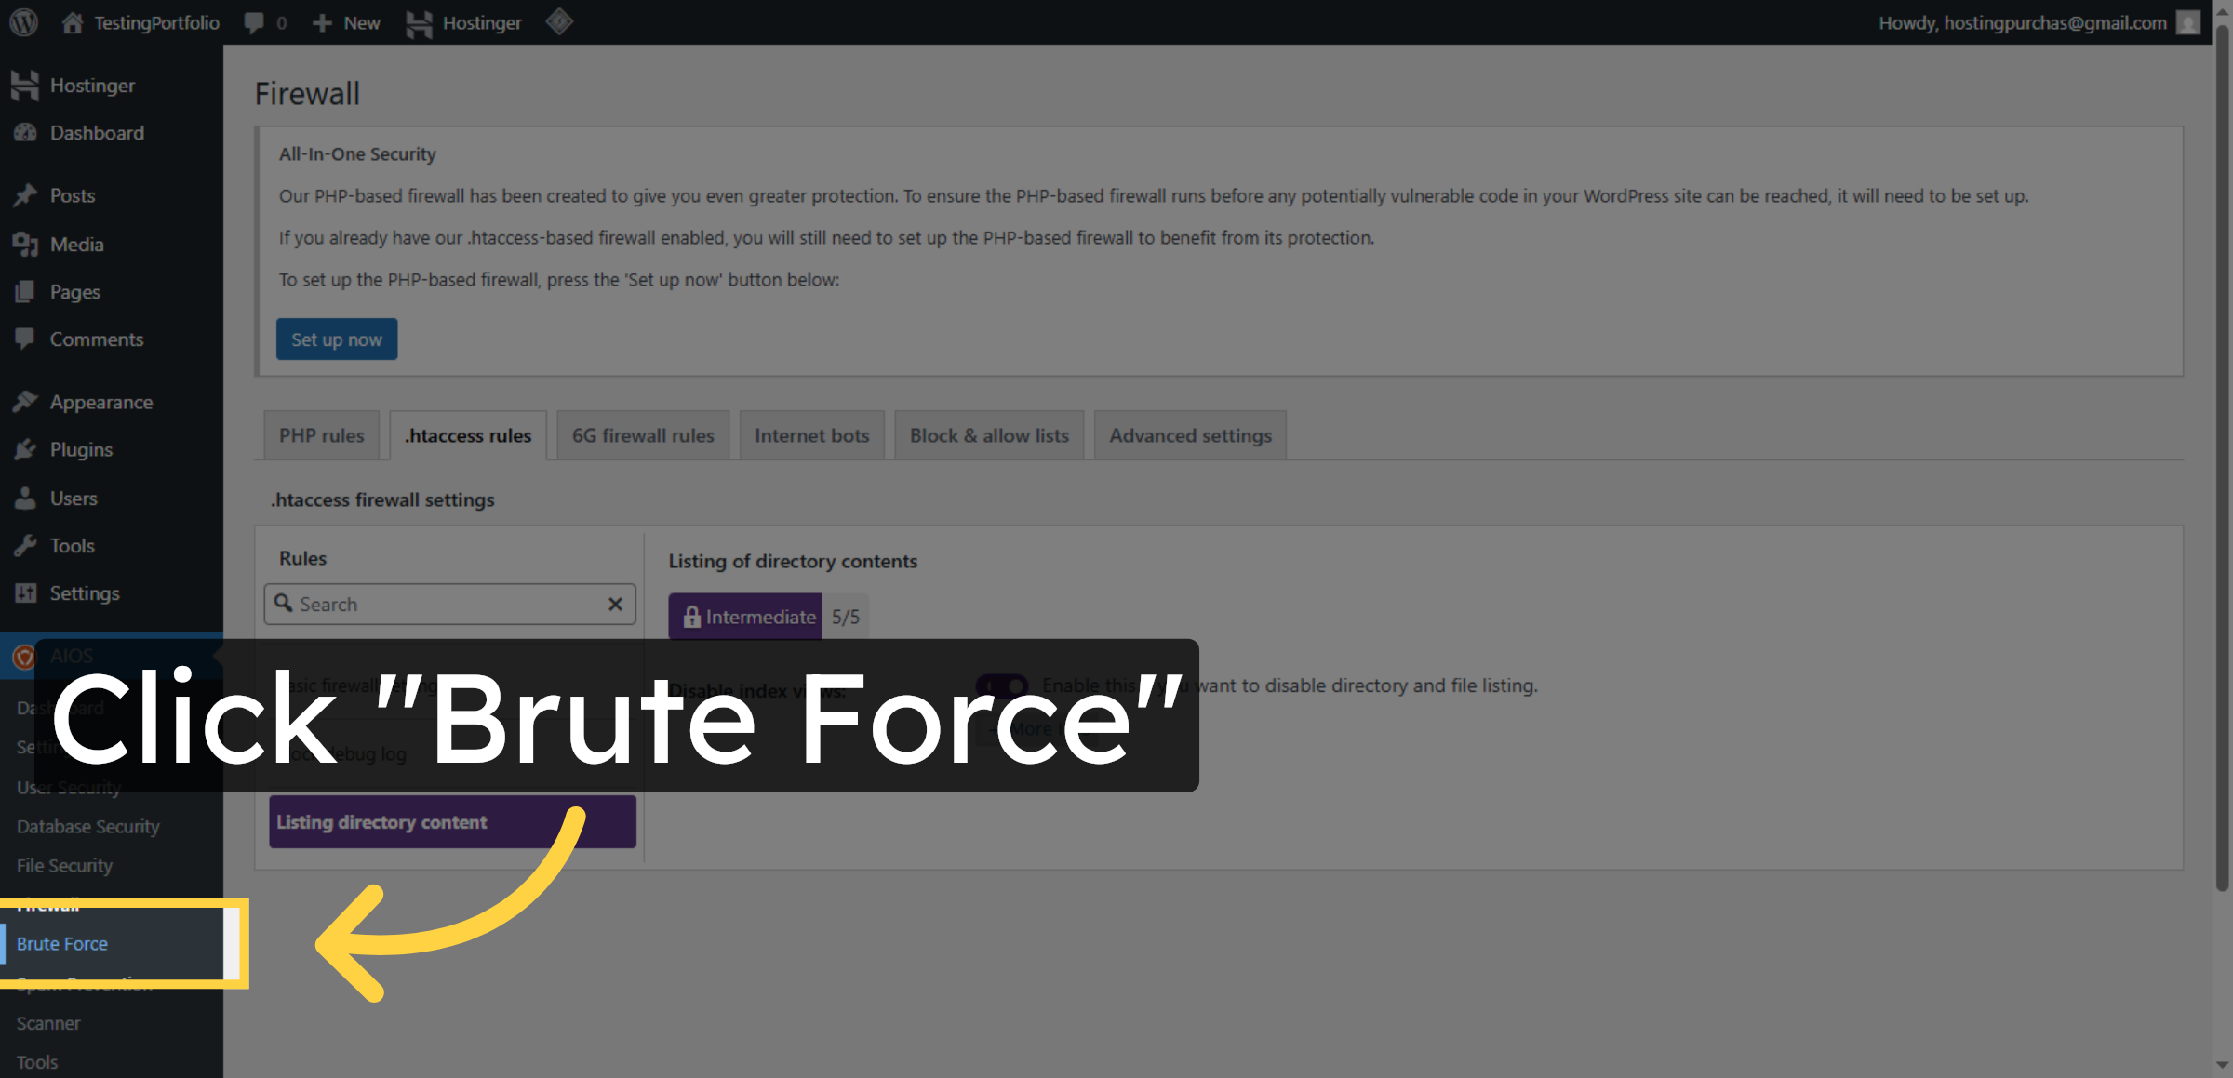Click the Hostinger icon in the admin bar
This screenshot has width=2233, height=1078.
[418, 22]
